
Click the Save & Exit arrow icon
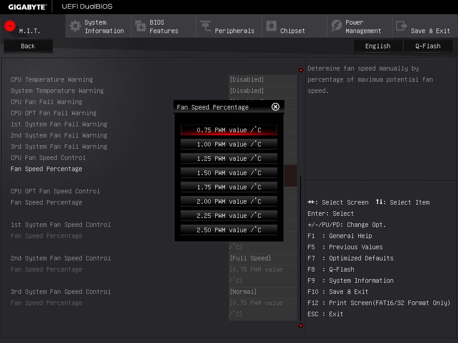402,26
